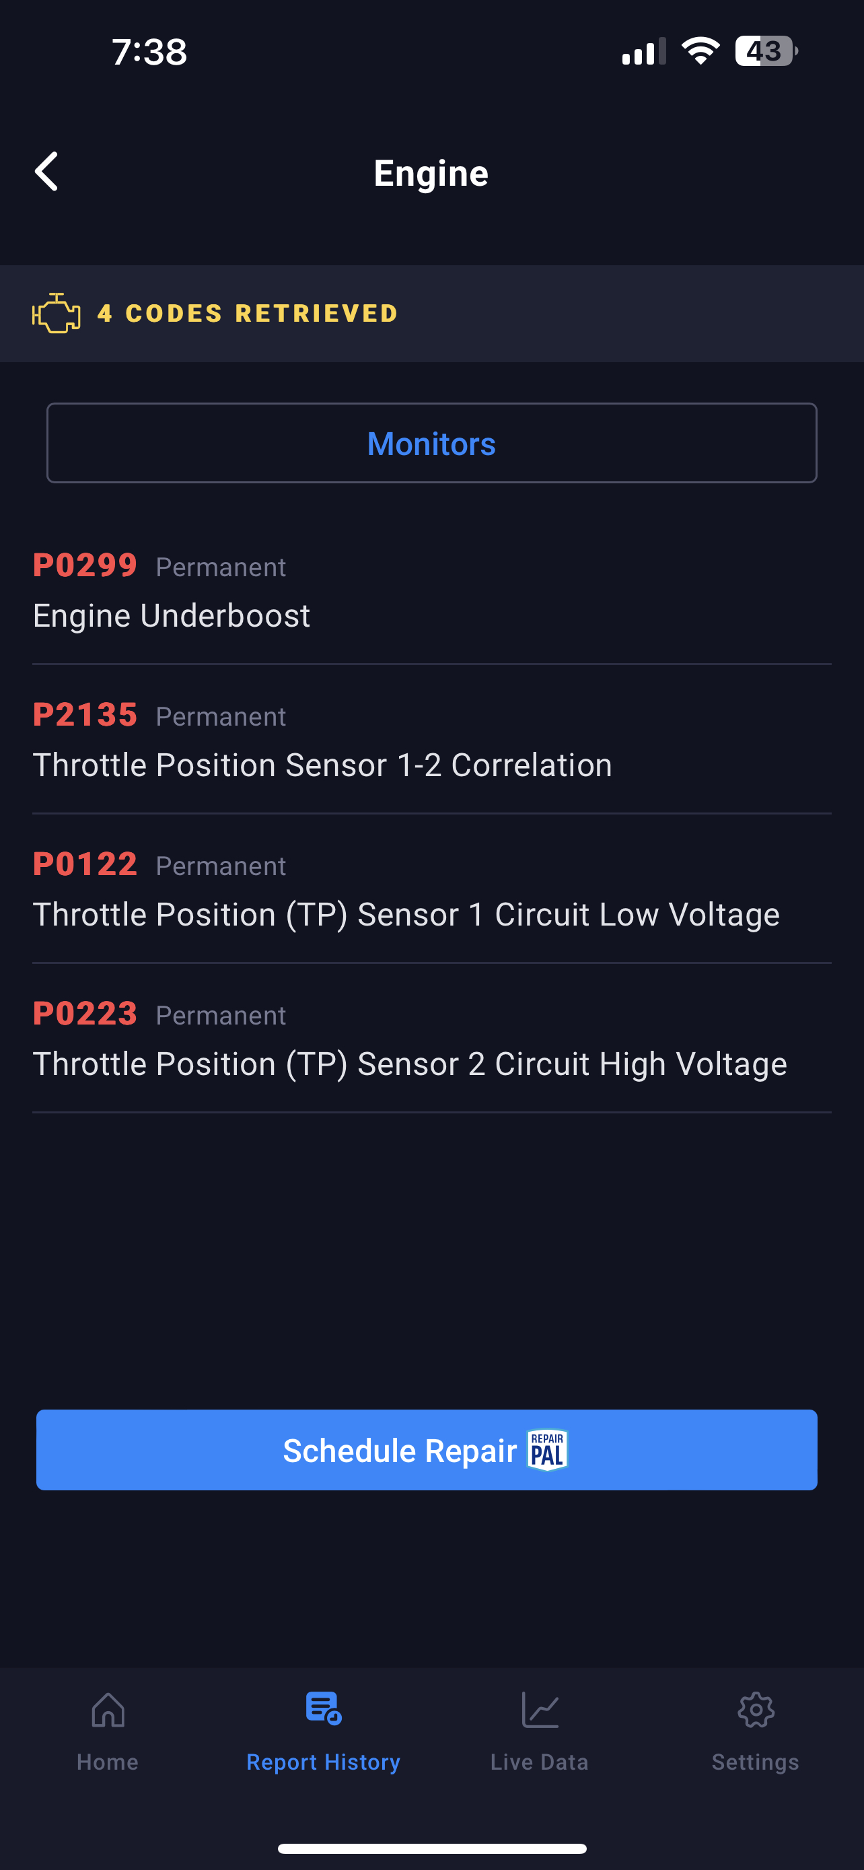Open Live Data chart icon
The image size is (864, 1870).
[540, 1710]
